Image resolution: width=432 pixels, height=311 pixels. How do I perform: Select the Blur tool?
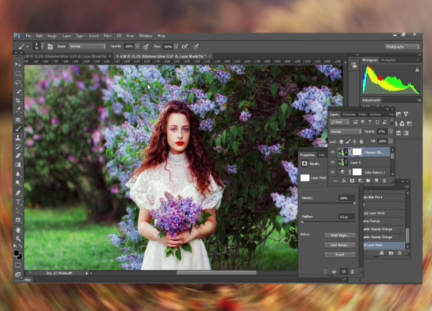[18, 174]
